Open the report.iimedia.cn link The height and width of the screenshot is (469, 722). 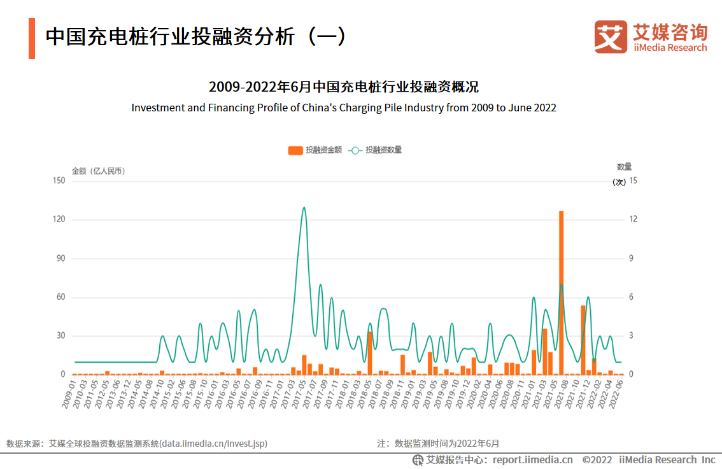pos(532,460)
